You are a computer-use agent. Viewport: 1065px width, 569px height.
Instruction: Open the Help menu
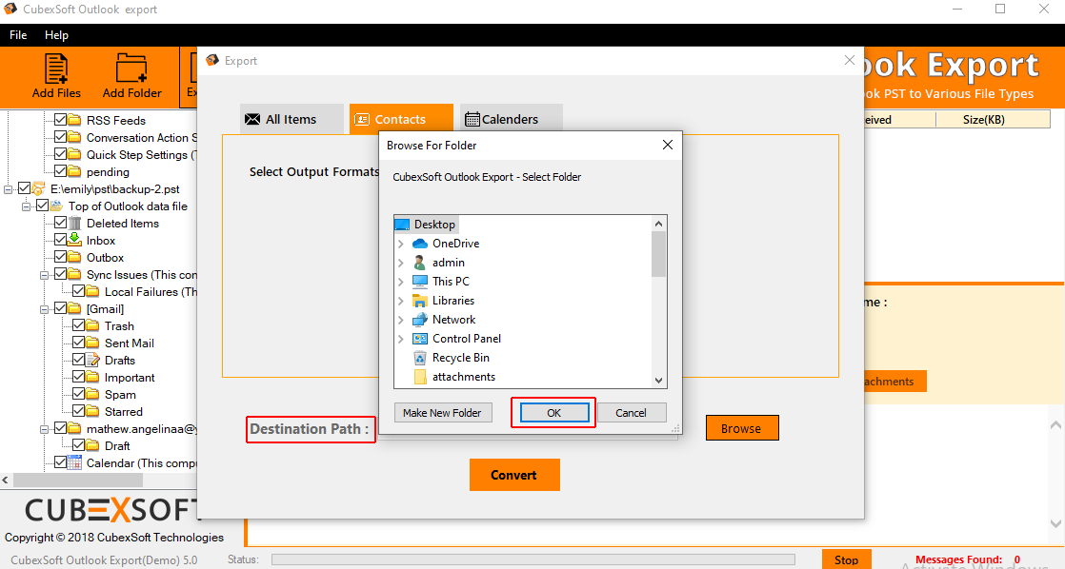56,35
